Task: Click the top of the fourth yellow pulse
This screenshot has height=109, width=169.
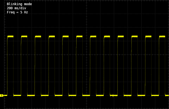Action: [52, 36]
